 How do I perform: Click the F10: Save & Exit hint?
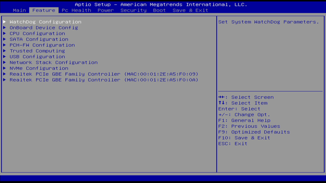[x=244, y=138]
